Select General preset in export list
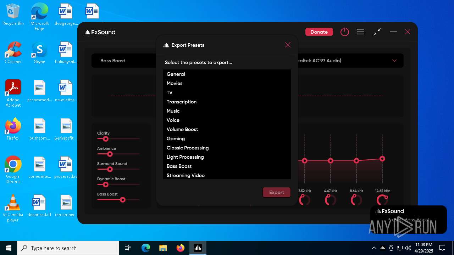454x255 pixels. click(x=227, y=74)
